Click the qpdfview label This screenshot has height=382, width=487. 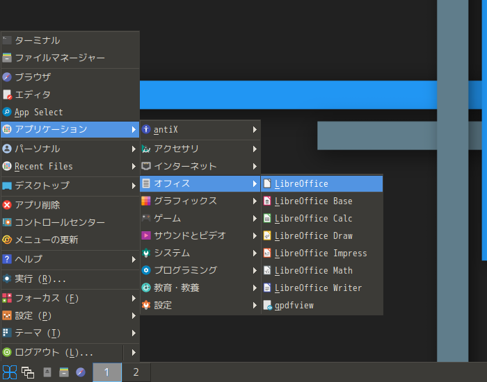click(x=294, y=306)
